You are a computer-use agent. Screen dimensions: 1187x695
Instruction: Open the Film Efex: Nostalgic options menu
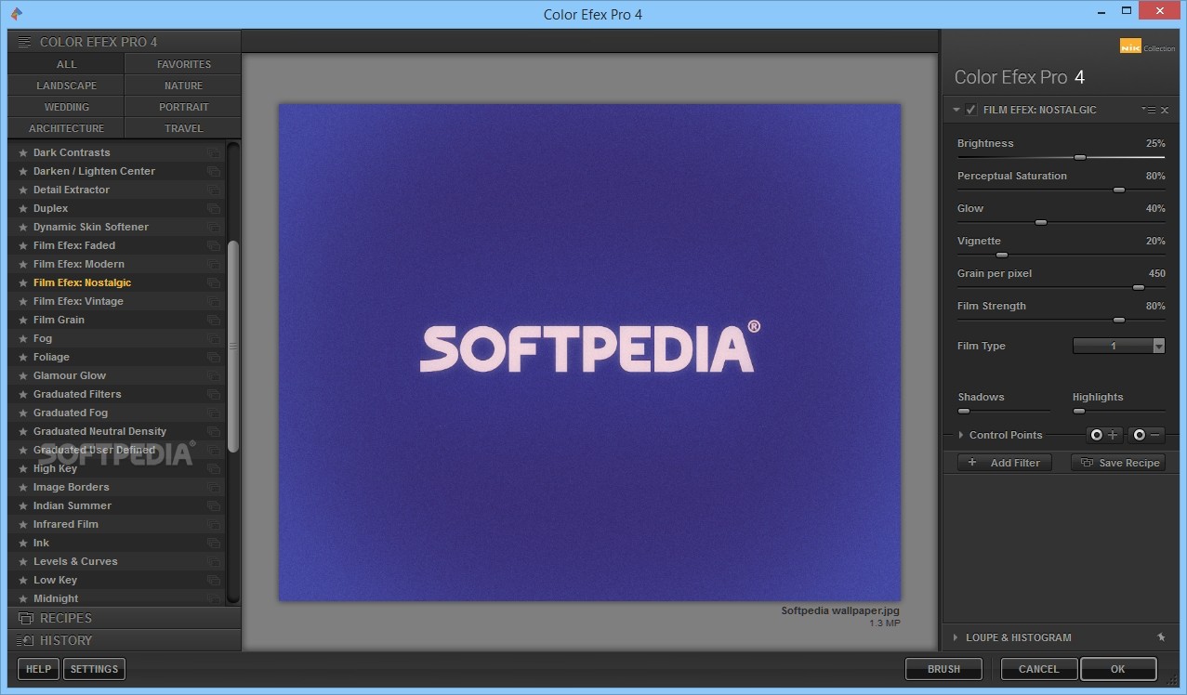pyautogui.click(x=1149, y=111)
